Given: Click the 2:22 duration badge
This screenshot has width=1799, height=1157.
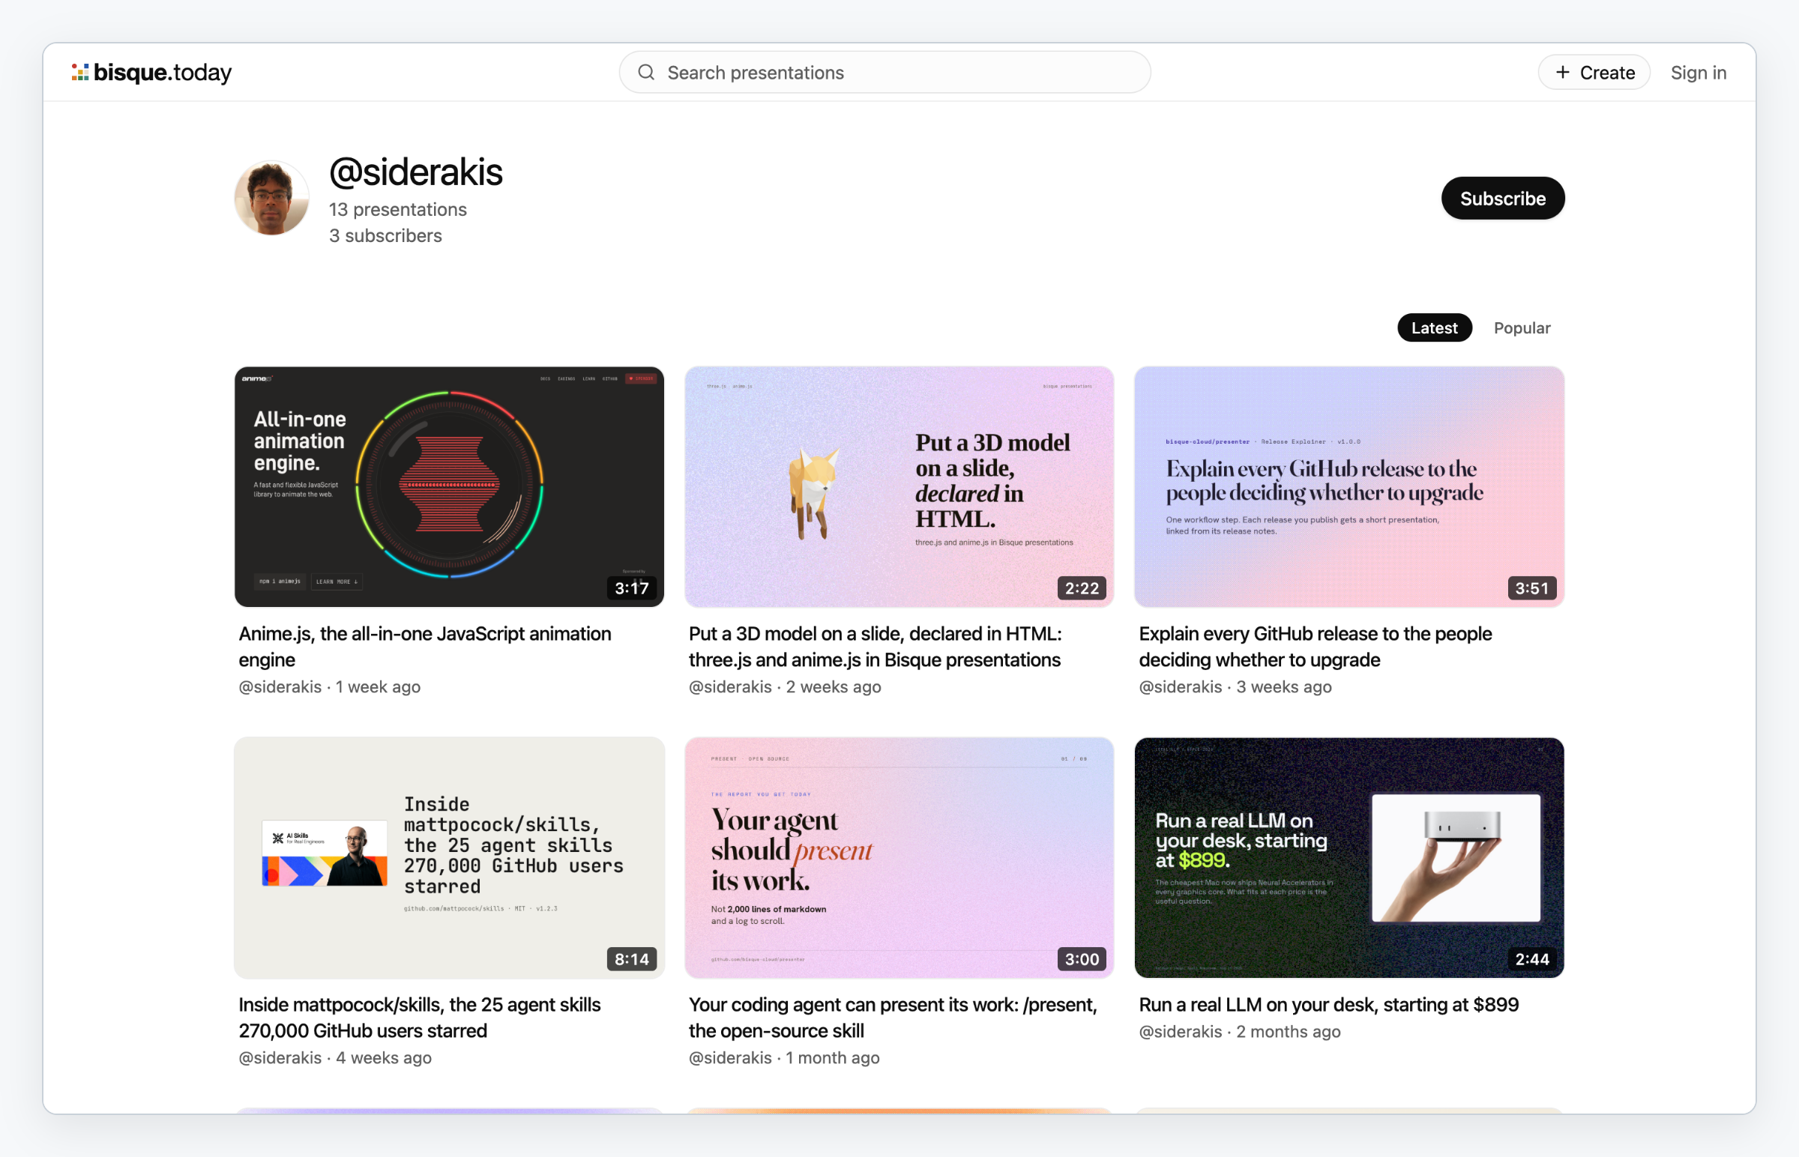Looking at the screenshot, I should [x=1082, y=588].
